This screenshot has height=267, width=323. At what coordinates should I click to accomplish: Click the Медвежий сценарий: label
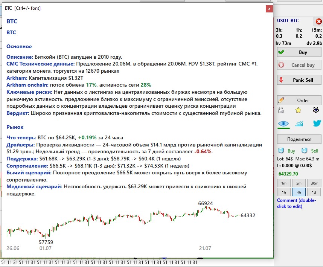pos(34,187)
